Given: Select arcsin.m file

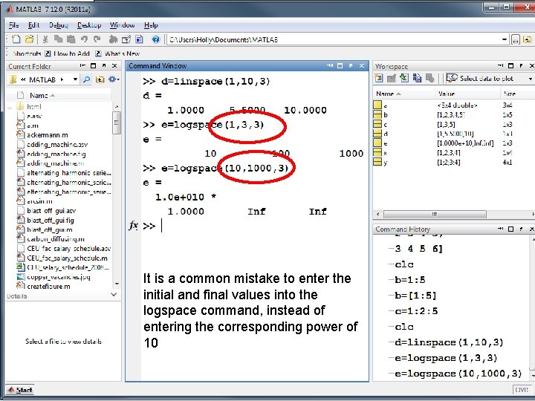Looking at the screenshot, I should 40,201.
